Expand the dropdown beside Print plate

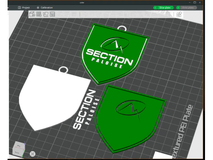tap(178, 8)
